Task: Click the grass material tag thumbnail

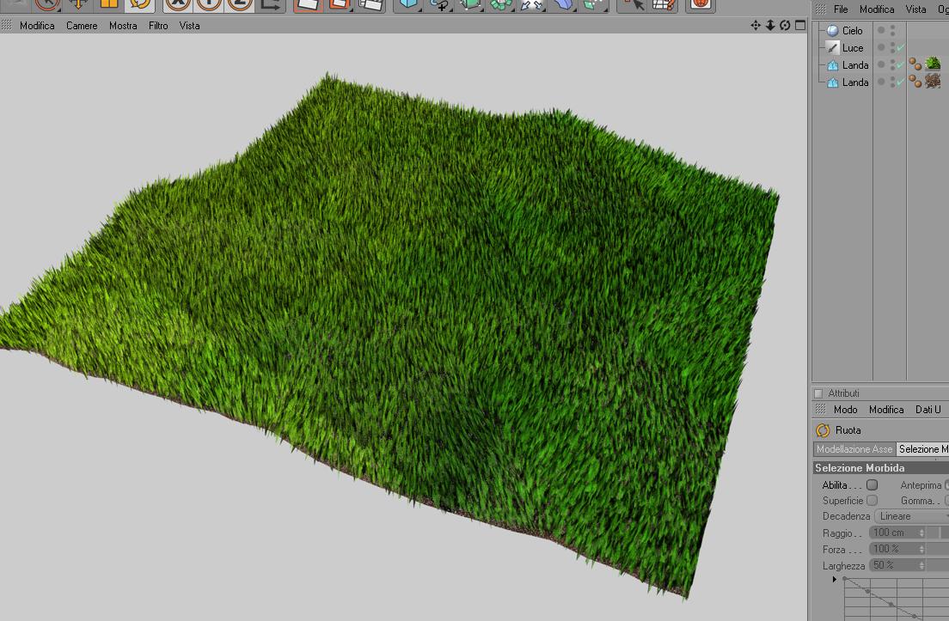Action: point(933,64)
